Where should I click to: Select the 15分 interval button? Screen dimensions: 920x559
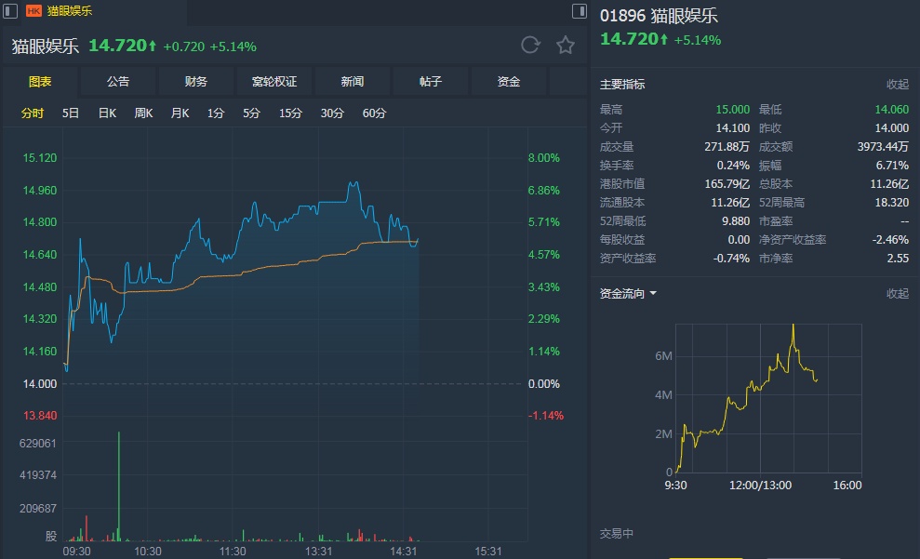click(290, 113)
